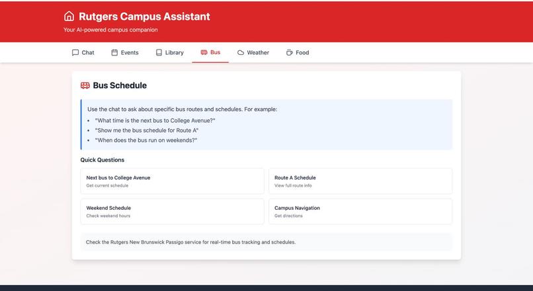Switch to the Food tab
The width and height of the screenshot is (533, 291).
point(298,53)
